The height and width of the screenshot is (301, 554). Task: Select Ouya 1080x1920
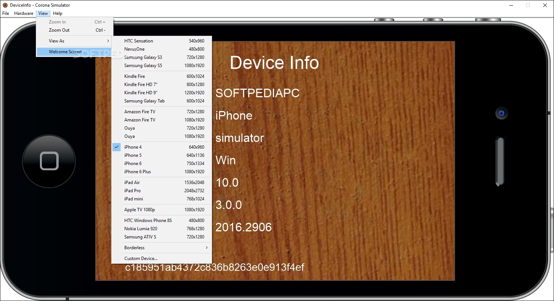(162, 136)
